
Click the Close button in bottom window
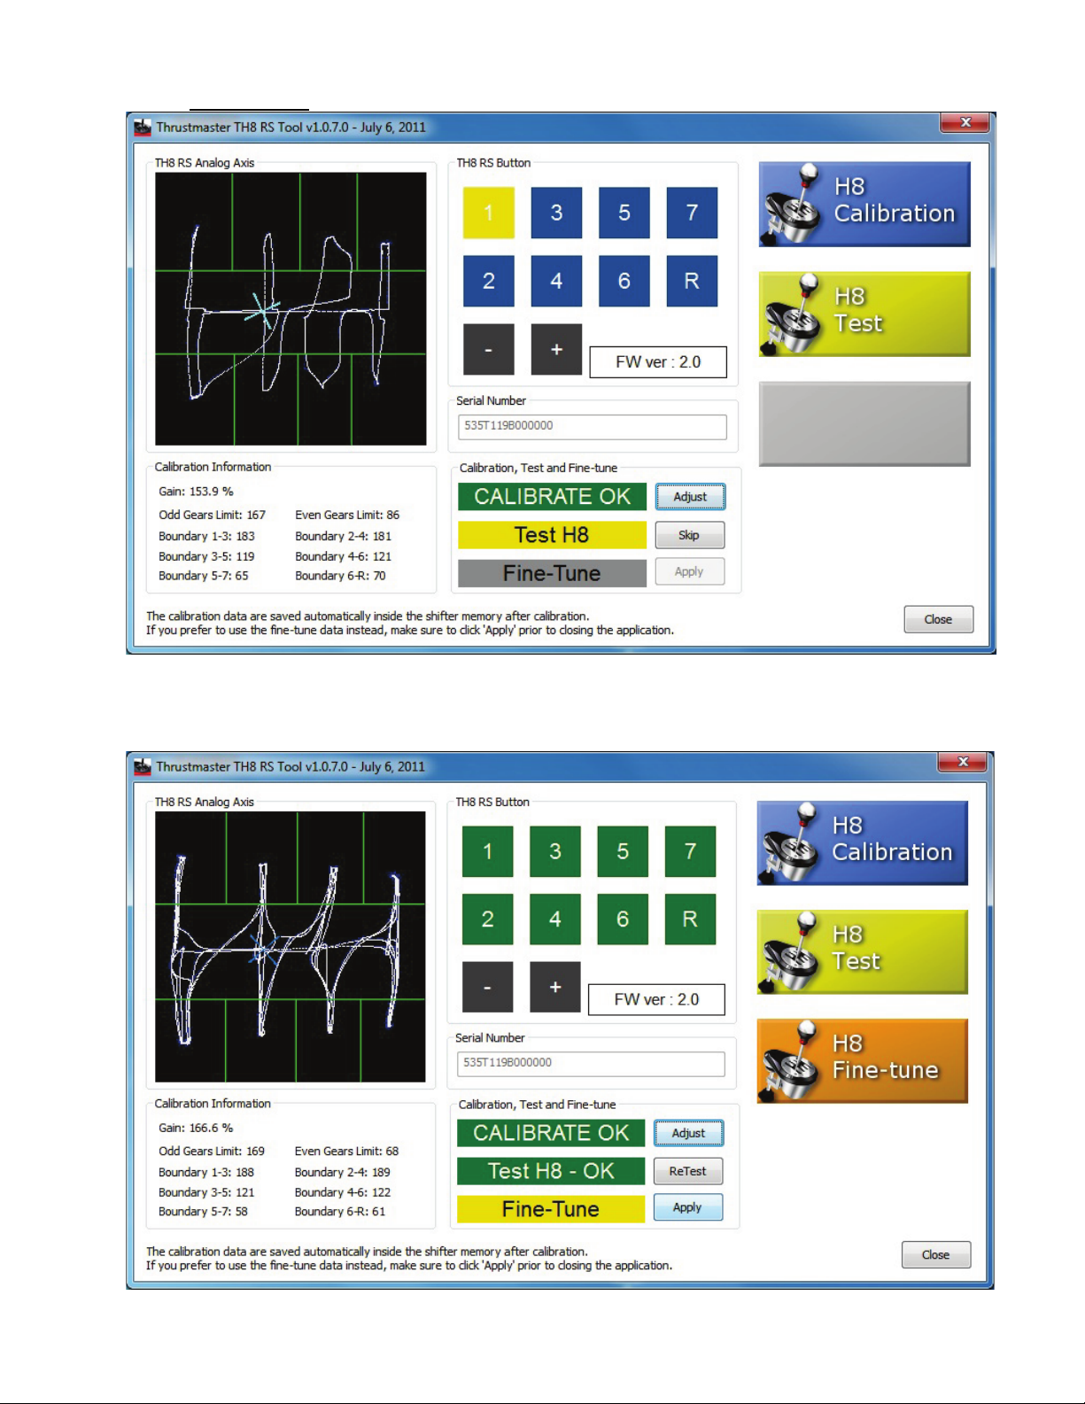[x=936, y=1254]
